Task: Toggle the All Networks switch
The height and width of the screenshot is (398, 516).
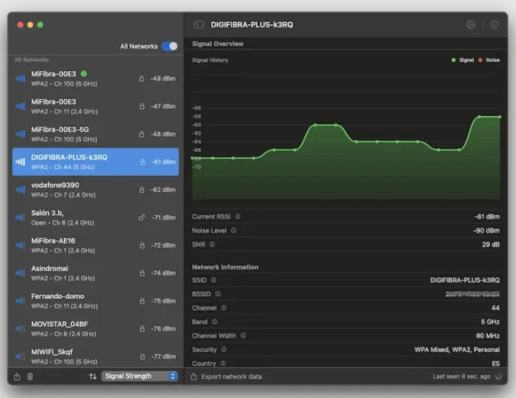Action: coord(170,46)
